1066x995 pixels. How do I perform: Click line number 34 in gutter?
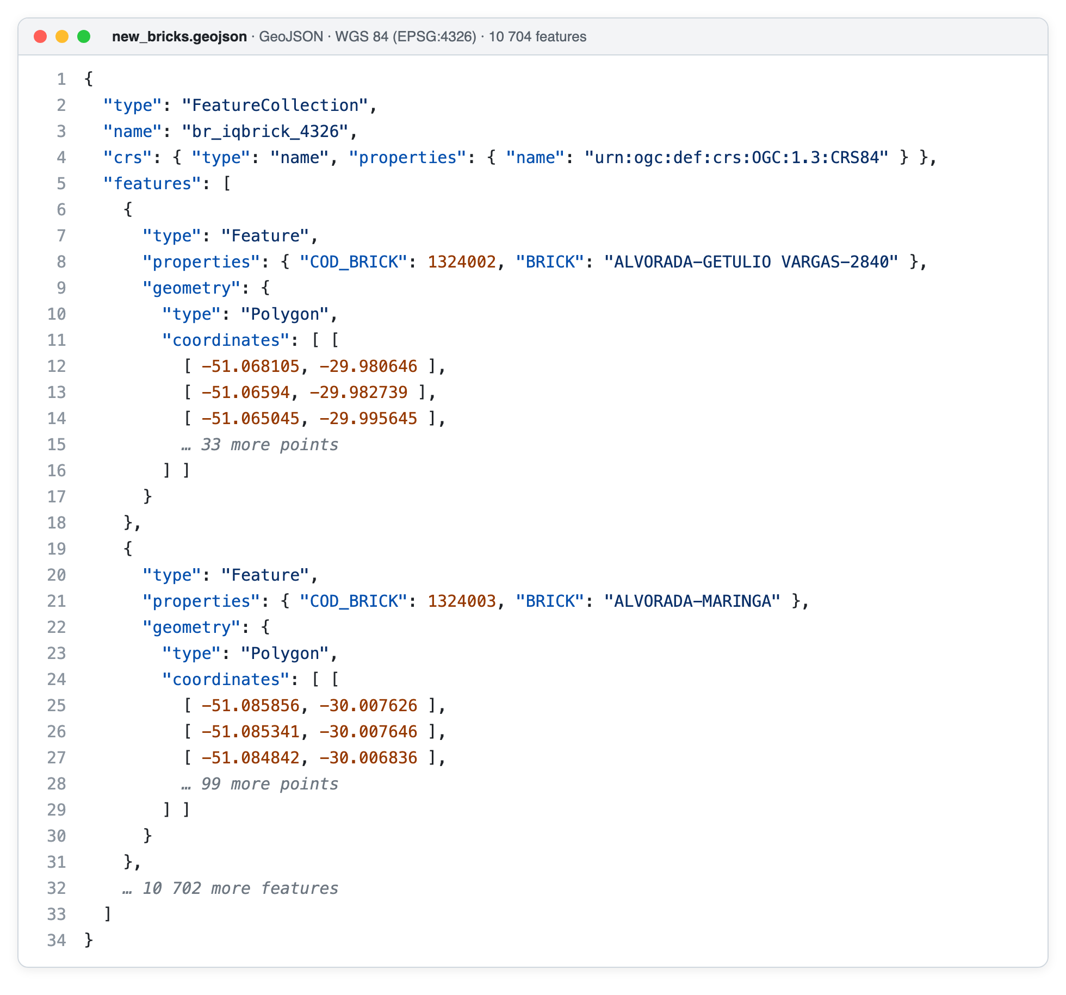click(x=57, y=941)
